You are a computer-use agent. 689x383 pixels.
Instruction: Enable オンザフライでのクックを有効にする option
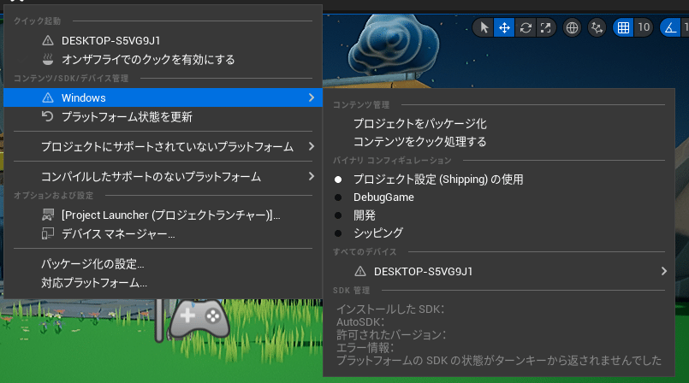[x=163, y=59]
